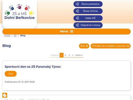Click the login icon beside Naše MŠ
This screenshot has width=133, height=100.
click(77, 18)
